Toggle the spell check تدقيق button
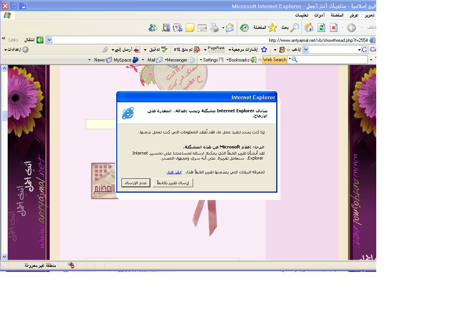 [x=159, y=50]
